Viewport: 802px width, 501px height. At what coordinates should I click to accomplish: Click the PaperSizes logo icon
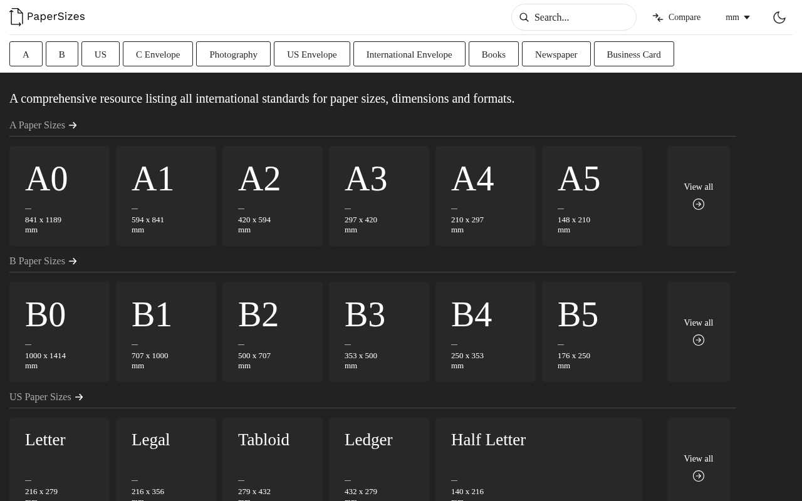[x=16, y=17]
